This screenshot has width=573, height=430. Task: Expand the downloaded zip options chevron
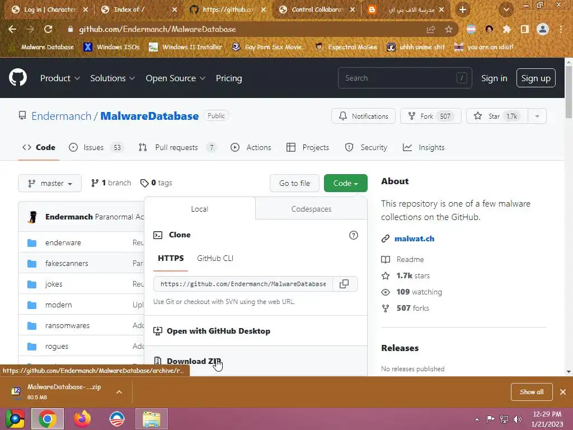pos(119,392)
